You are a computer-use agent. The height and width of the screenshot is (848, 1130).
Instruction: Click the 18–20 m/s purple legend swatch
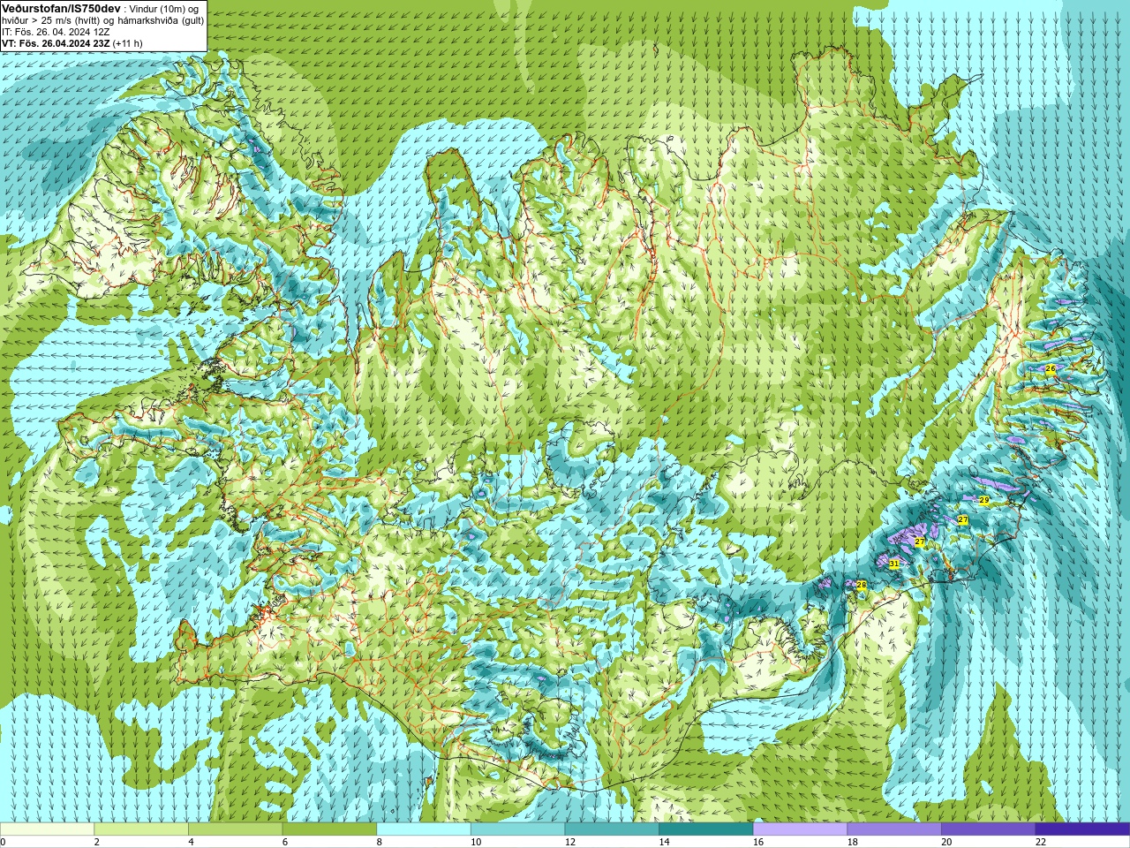point(893,829)
